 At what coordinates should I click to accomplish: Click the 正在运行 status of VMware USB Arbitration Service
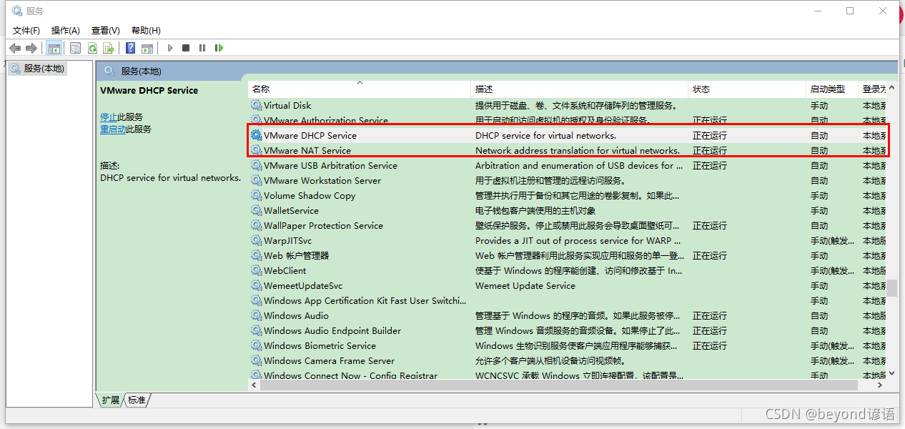710,165
